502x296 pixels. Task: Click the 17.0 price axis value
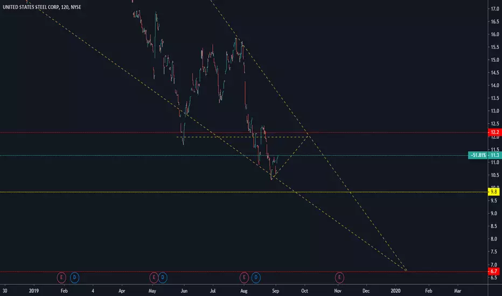[x=495, y=9]
